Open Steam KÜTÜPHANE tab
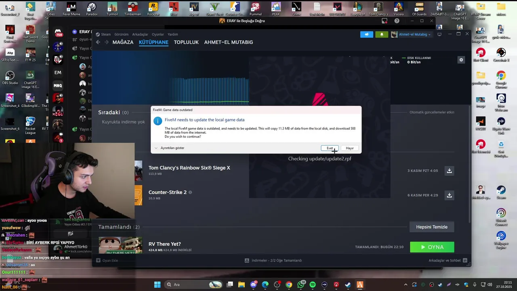Image resolution: width=517 pixels, height=291 pixels. [153, 42]
